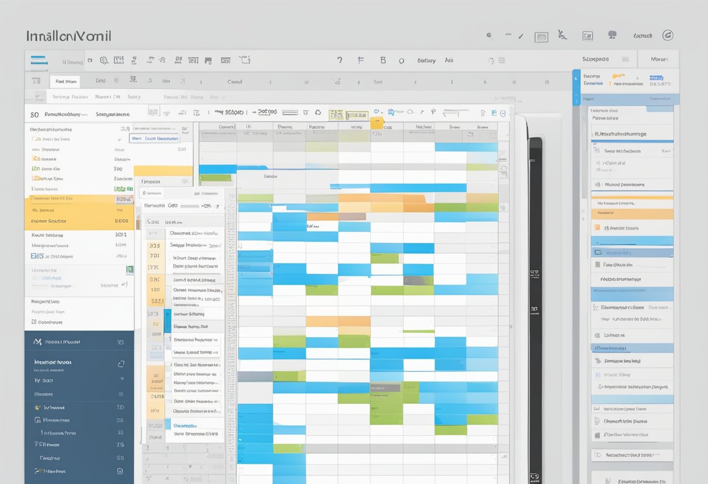This screenshot has height=484, width=708.
Task: Switch to the Moroer tab on the right panel
Action: (x=658, y=60)
